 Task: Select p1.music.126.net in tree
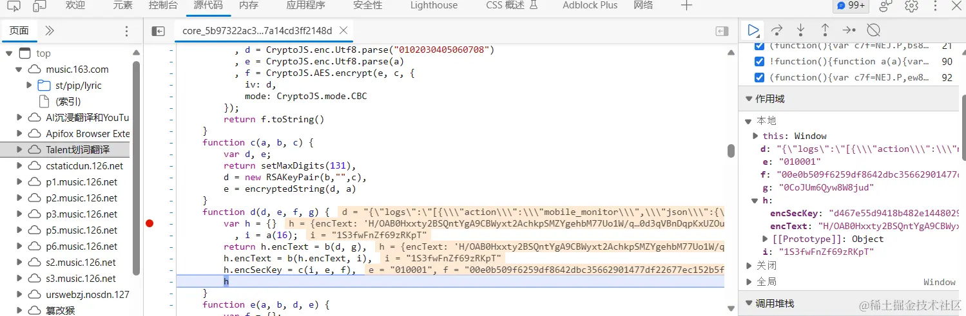82,181
